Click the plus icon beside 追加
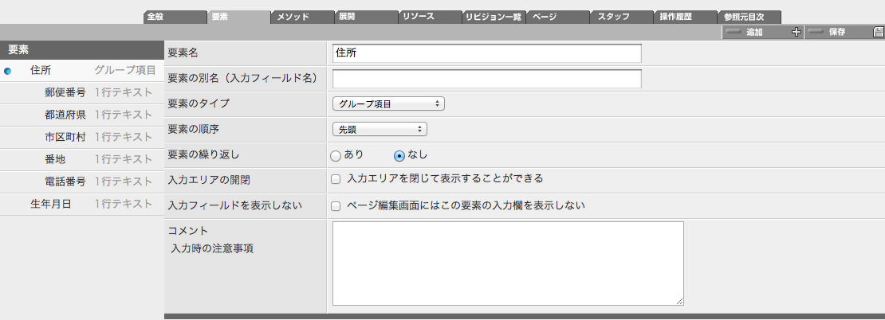885x320 pixels. (795, 33)
